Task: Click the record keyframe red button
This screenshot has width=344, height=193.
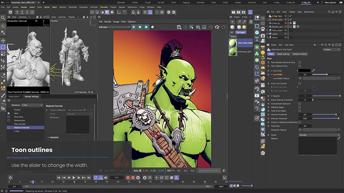Action: 128,178
